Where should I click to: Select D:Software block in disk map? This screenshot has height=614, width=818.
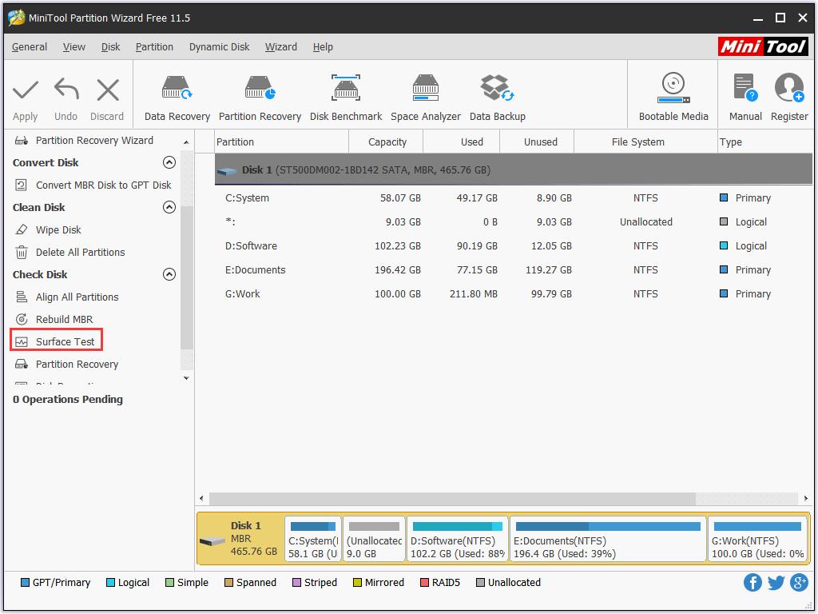457,539
